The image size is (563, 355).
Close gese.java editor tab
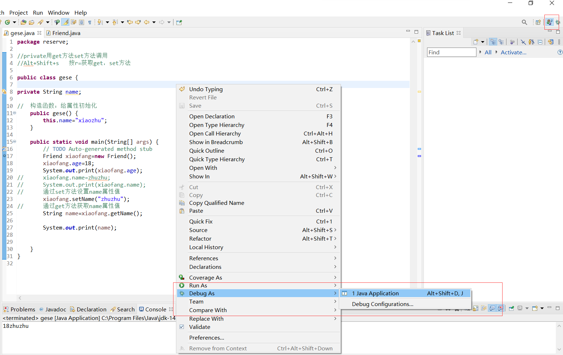pos(39,33)
